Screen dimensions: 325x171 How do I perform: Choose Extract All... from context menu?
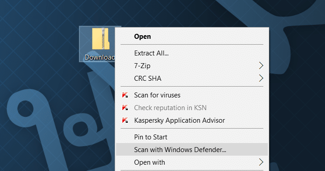tap(192, 53)
